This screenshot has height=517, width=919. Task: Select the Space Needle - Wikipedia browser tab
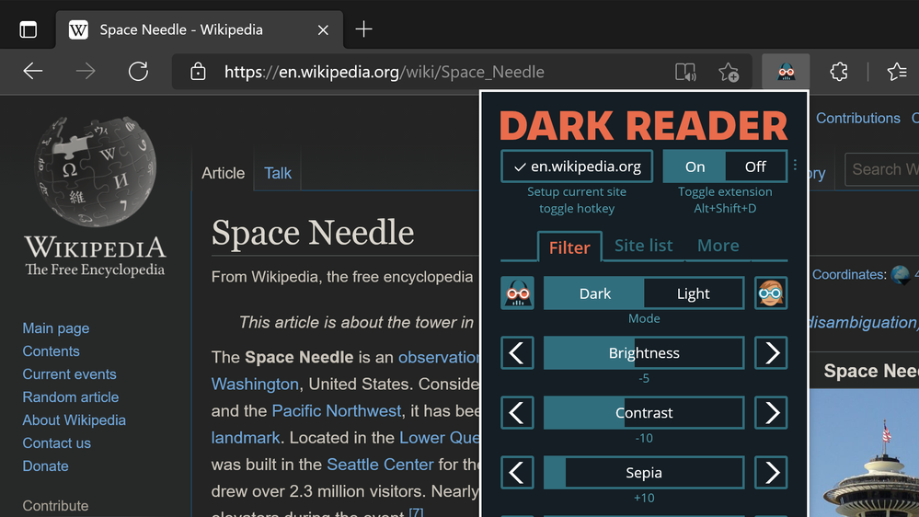[200, 29]
